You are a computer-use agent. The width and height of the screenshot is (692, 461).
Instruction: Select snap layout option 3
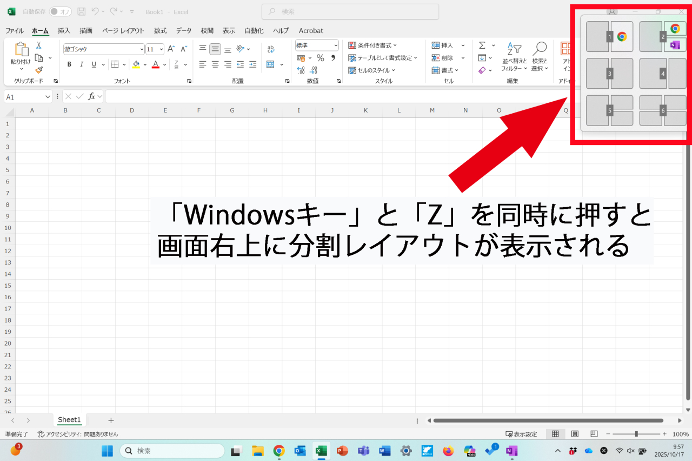[609, 74]
